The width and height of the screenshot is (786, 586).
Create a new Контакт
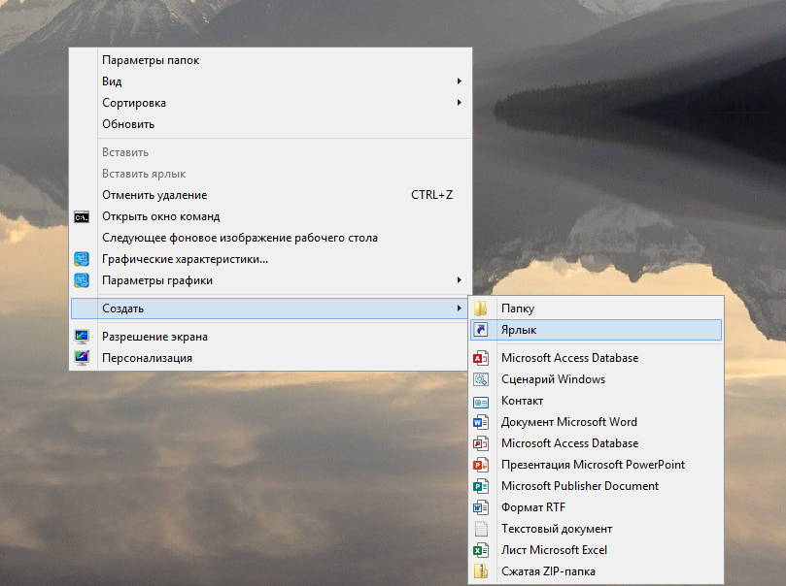pyautogui.click(x=596, y=401)
